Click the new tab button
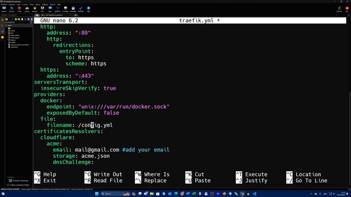This screenshot has height=197, width=351. coord(76,15)
